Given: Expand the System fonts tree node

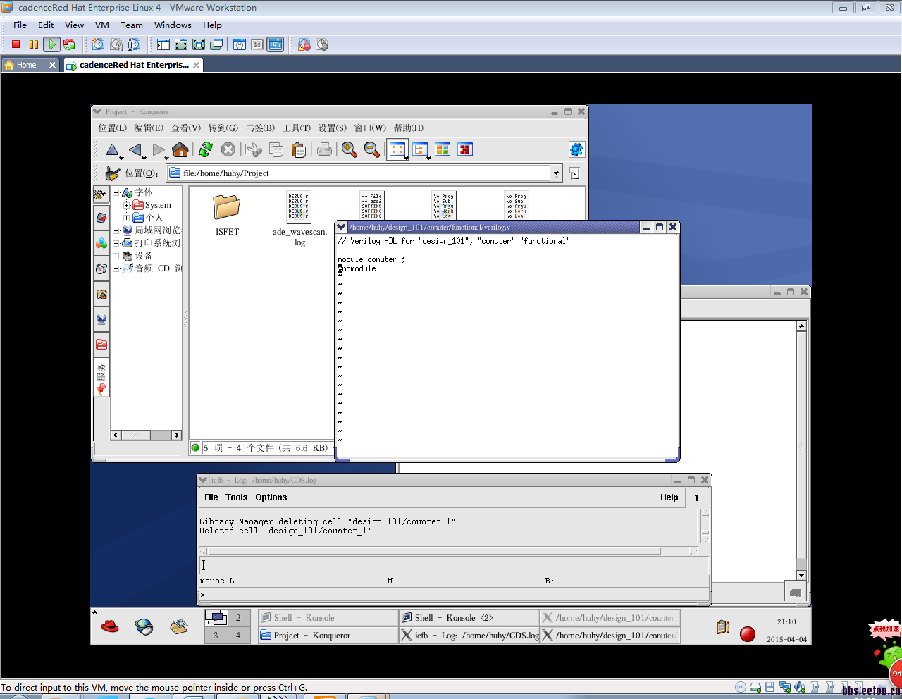Looking at the screenshot, I should (x=127, y=205).
